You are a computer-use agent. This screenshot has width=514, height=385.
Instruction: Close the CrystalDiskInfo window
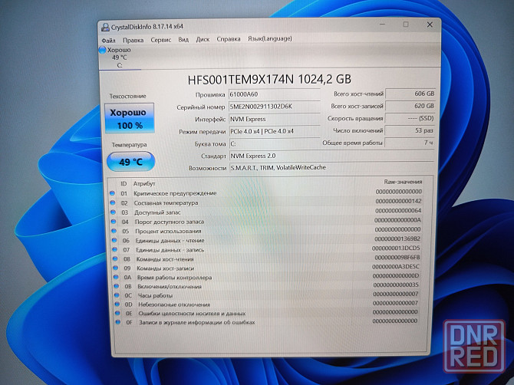coord(430,25)
